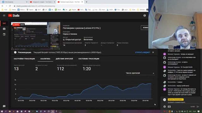Open a new browser tab plus button
Screen dimensions: 202x113
tap(86, 2)
